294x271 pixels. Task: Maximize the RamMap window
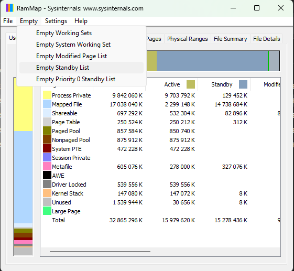click(x=257, y=8)
